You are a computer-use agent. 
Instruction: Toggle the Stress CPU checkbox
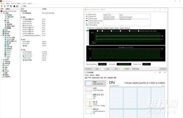(x=89, y=14)
